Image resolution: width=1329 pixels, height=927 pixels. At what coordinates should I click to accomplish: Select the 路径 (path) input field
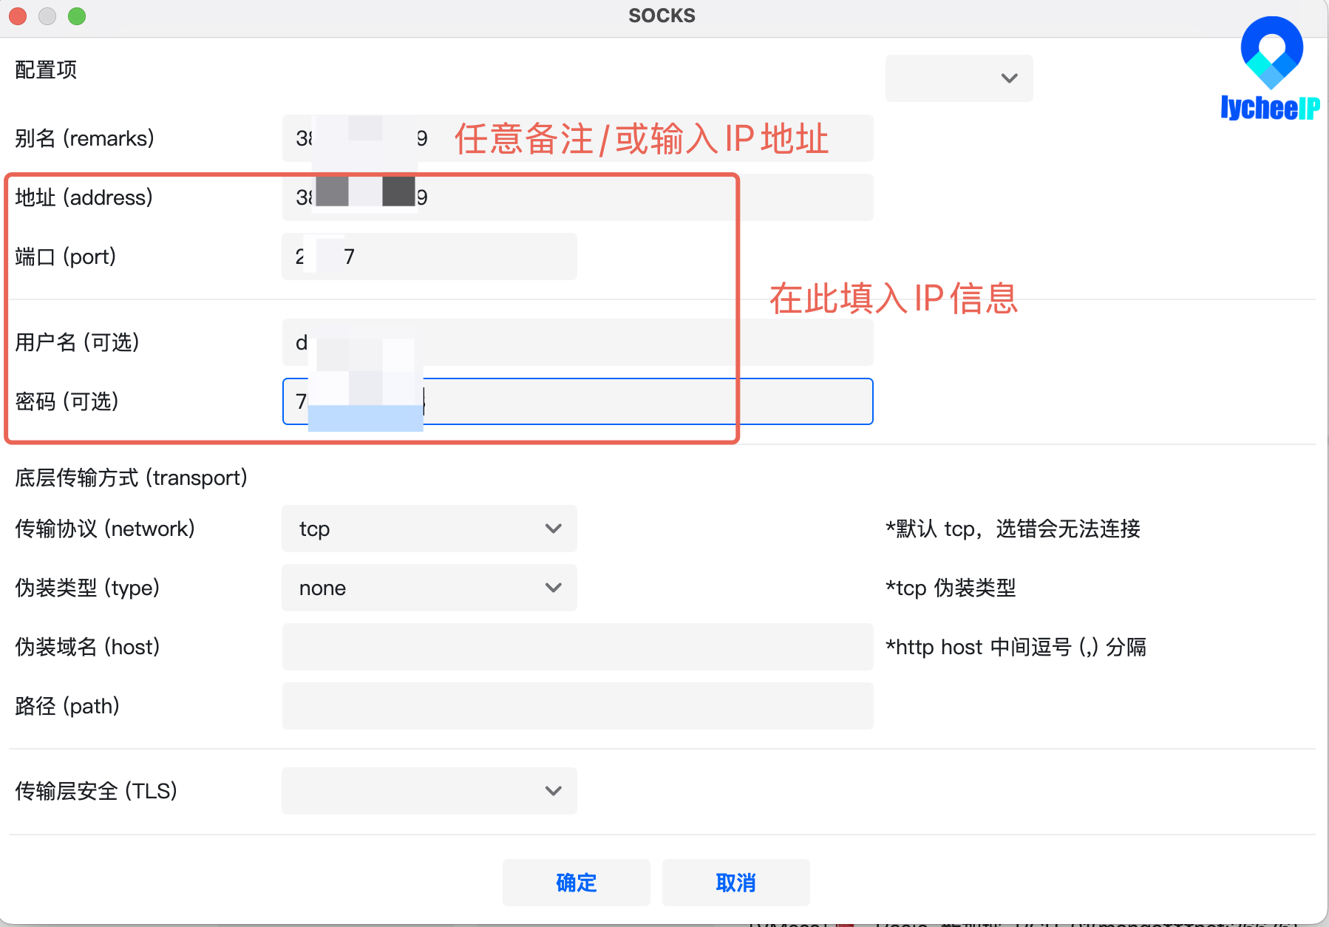point(577,706)
